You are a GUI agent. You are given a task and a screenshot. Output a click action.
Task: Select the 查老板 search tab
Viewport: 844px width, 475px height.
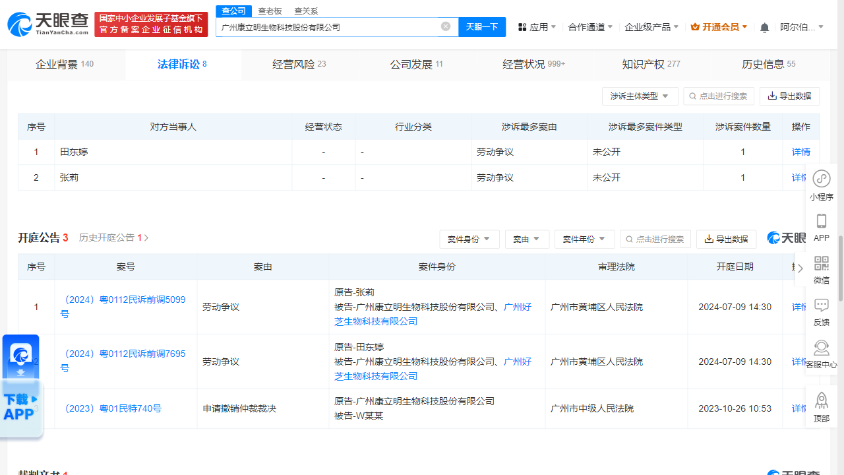270,11
